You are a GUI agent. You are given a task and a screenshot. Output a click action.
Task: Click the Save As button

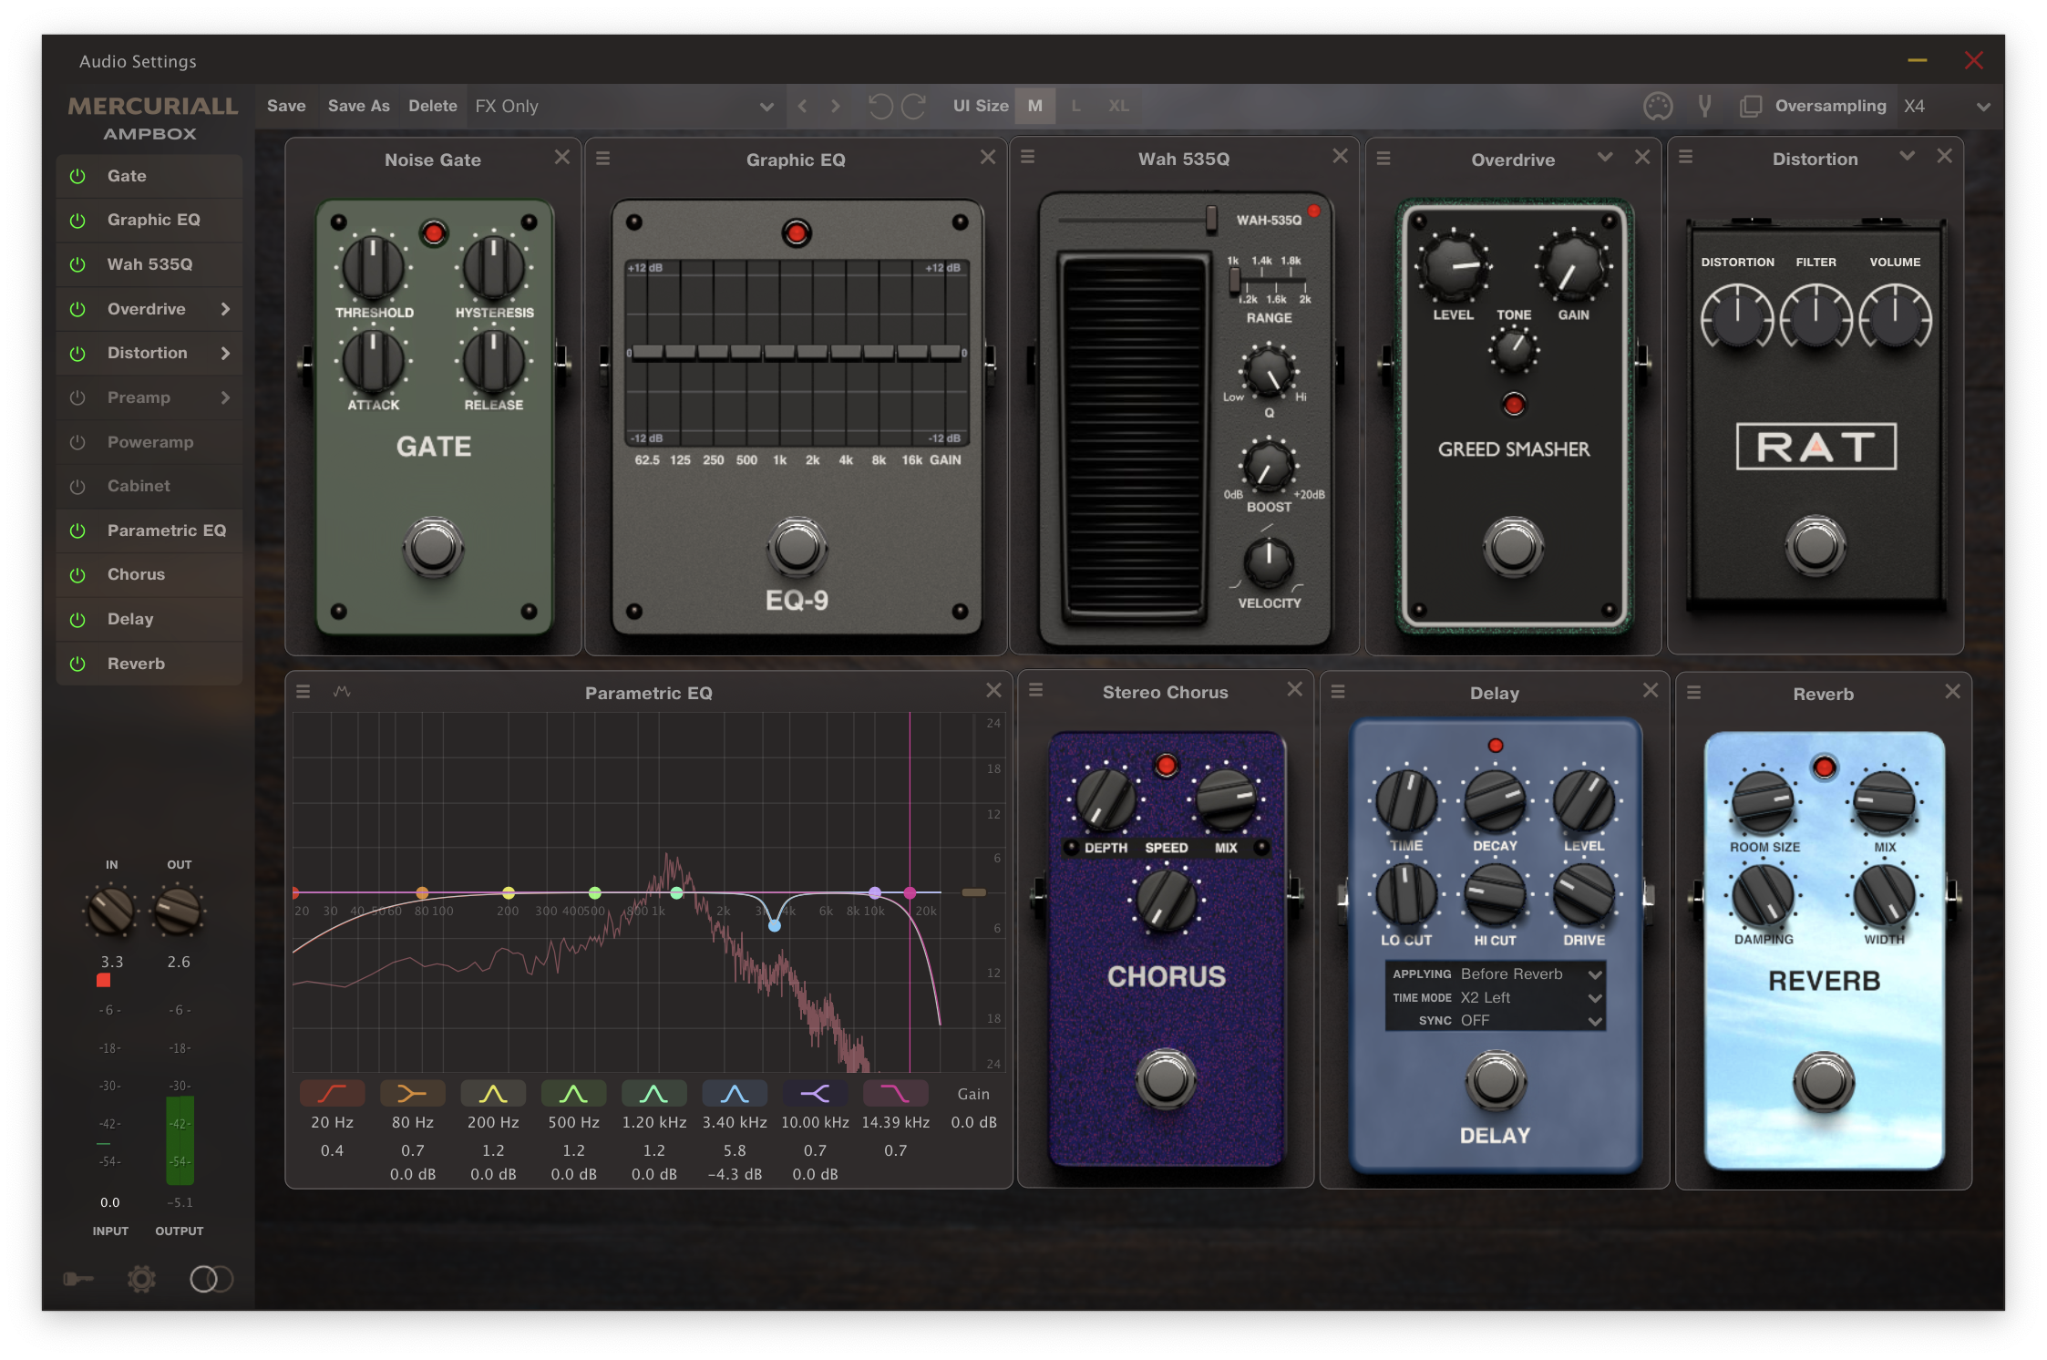(x=358, y=107)
